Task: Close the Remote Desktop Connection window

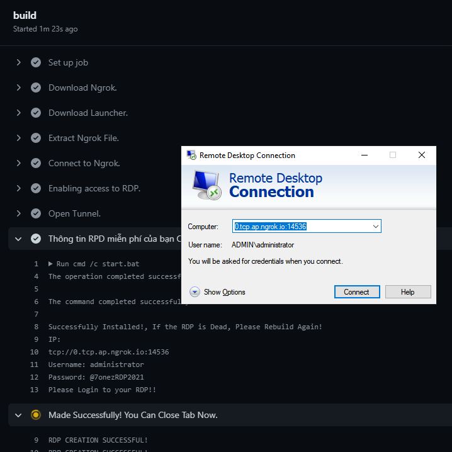Action: (x=422, y=155)
